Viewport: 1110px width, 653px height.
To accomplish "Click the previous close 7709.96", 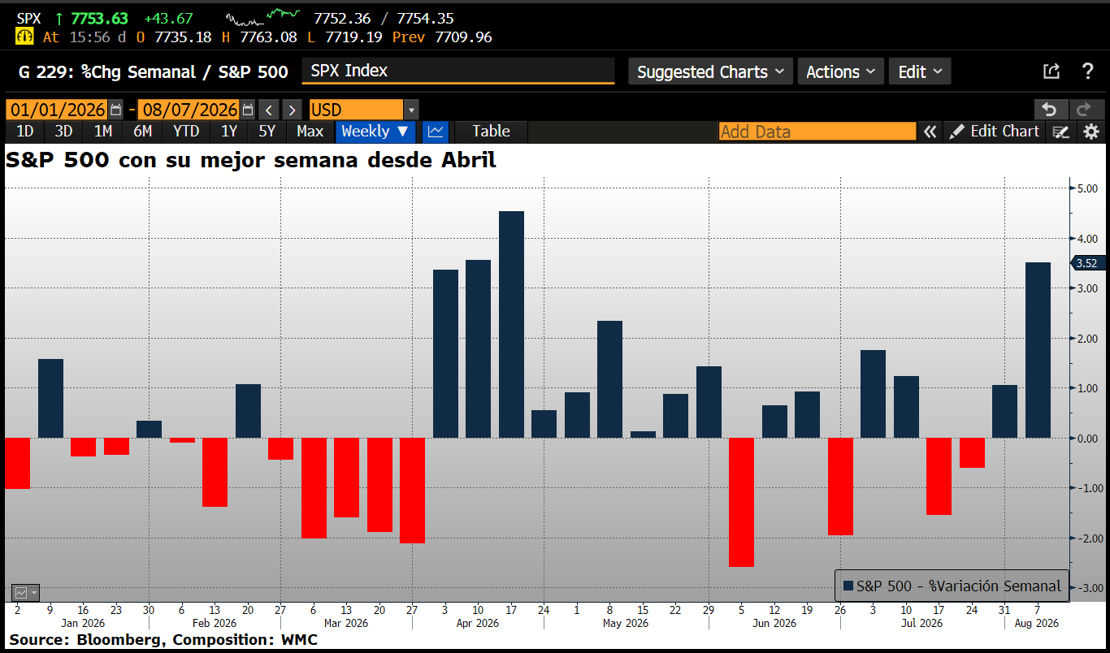I will [x=463, y=37].
